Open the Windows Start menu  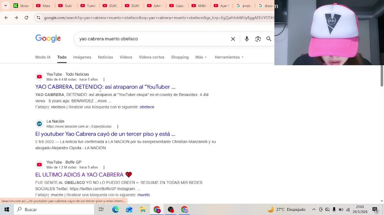point(7,209)
